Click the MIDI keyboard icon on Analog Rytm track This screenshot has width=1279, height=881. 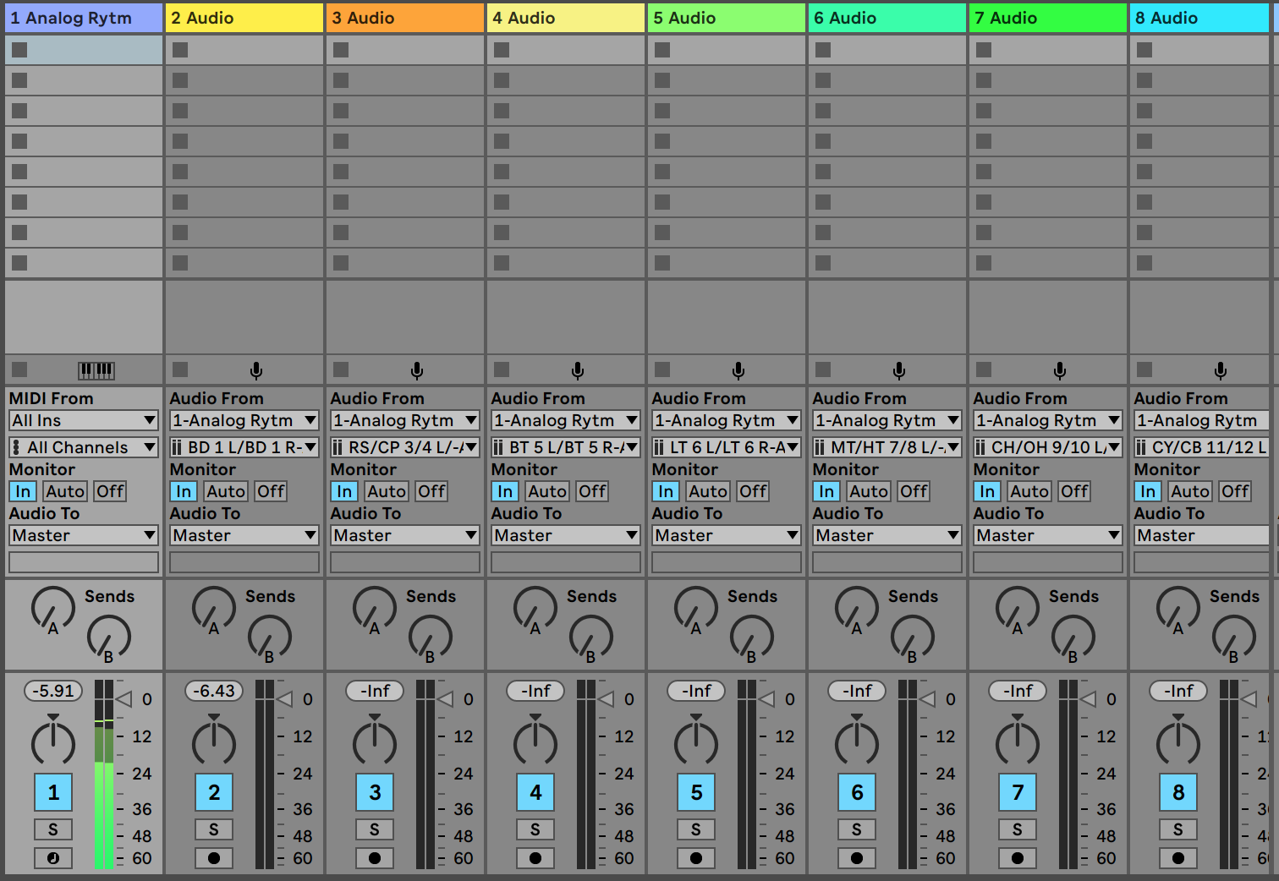[96, 370]
